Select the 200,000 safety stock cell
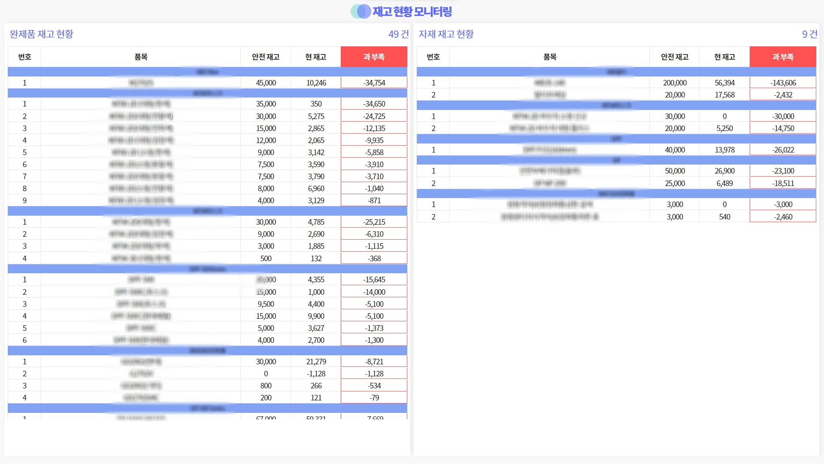 [x=675, y=82]
